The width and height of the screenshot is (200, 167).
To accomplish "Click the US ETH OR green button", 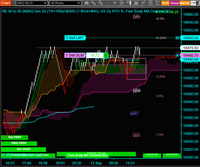I will (x=152, y=156).
